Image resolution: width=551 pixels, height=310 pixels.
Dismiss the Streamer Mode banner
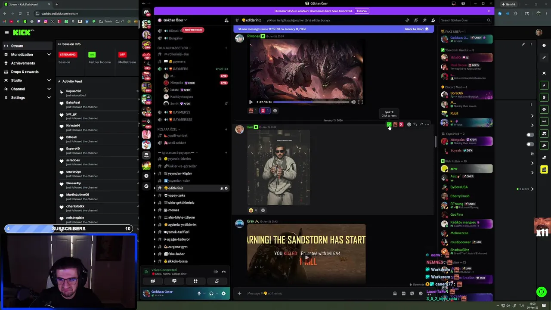[x=489, y=11]
